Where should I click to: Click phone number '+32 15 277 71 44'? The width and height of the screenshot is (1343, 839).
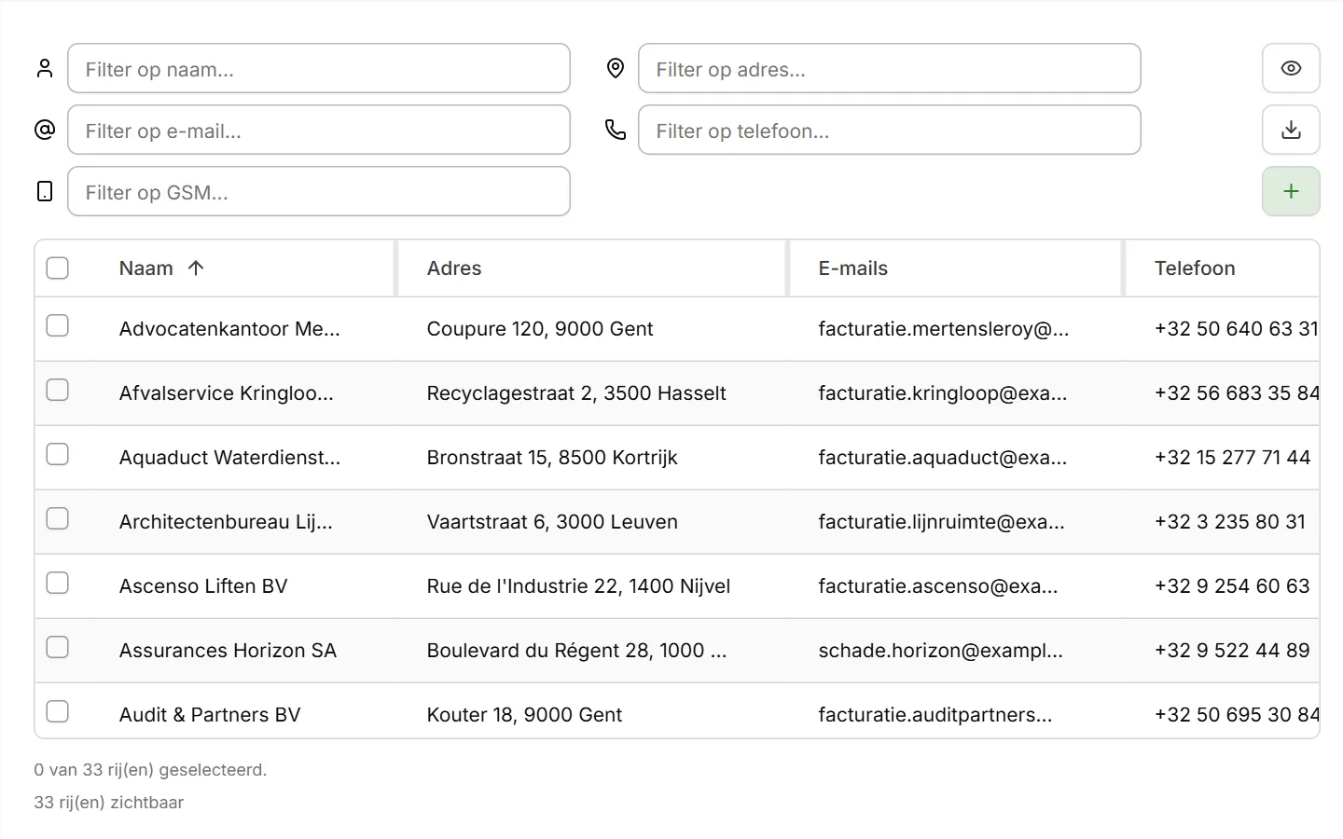point(1232,458)
